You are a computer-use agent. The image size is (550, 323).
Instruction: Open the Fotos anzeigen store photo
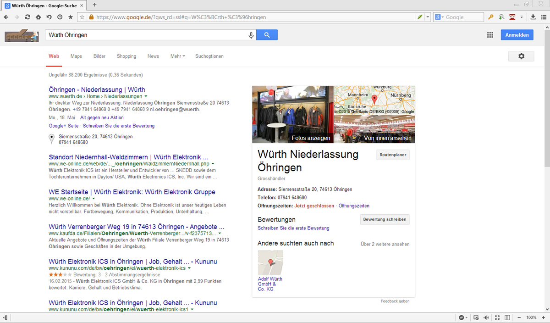(293, 114)
